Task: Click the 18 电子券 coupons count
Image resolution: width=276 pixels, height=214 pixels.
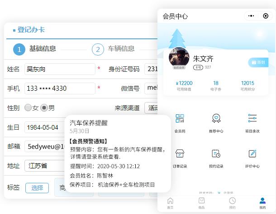Action: [216, 86]
